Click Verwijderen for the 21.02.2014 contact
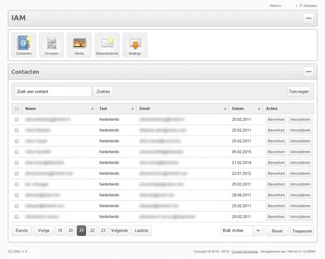Image resolution: width=325 pixels, height=259 pixels. point(300,163)
